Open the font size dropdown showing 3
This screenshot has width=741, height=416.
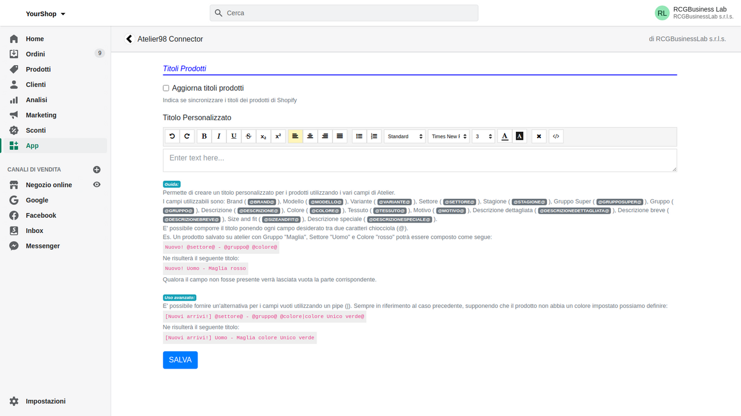click(x=483, y=136)
